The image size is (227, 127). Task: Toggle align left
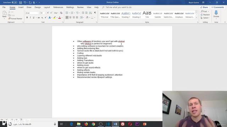67,17
